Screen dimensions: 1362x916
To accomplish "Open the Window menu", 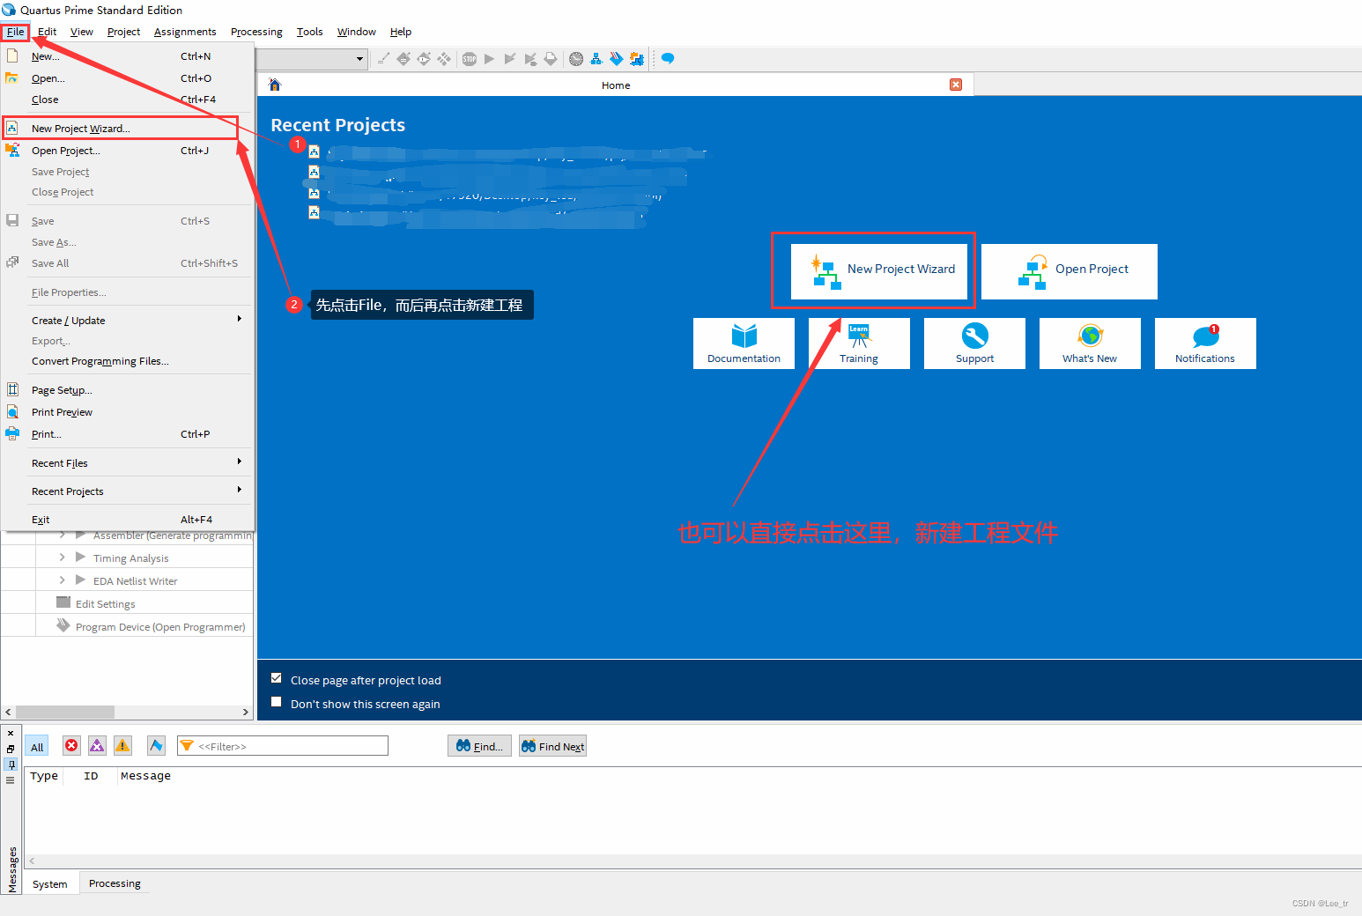I will (356, 32).
